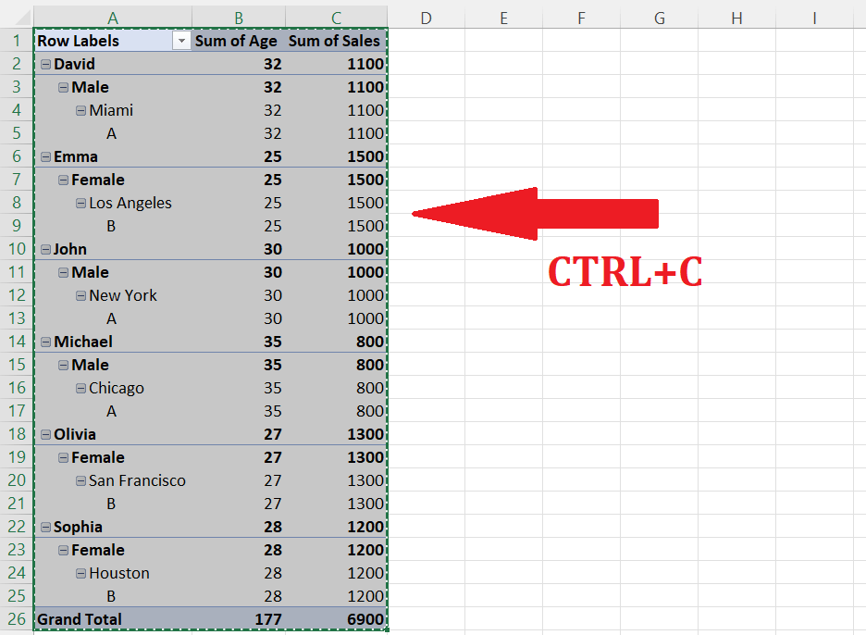Image resolution: width=866 pixels, height=635 pixels.
Task: Collapse the Male group under David
Action: tap(62, 86)
